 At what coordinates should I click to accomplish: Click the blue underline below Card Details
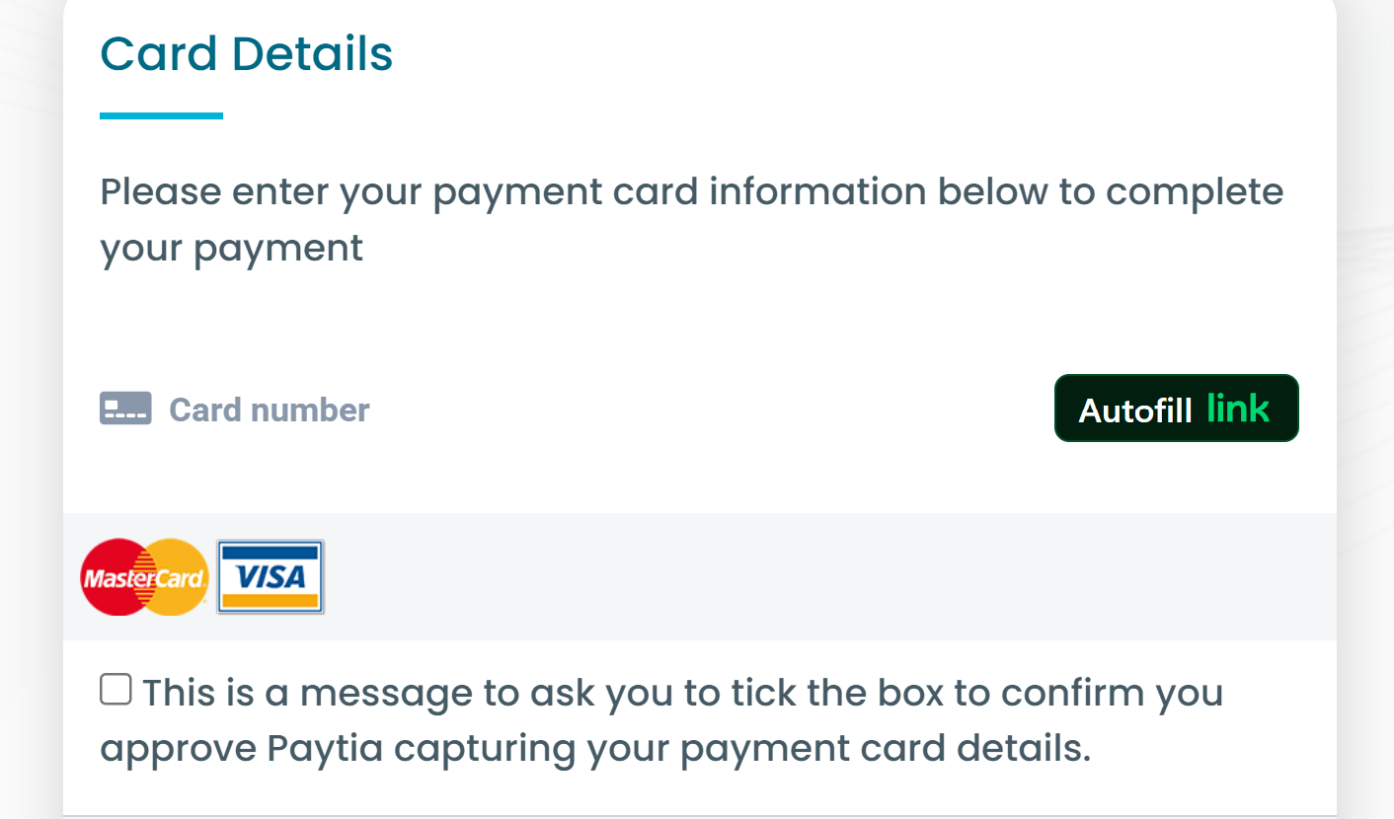[161, 115]
